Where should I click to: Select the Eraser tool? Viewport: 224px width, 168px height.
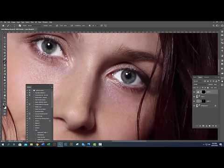coord(5,71)
